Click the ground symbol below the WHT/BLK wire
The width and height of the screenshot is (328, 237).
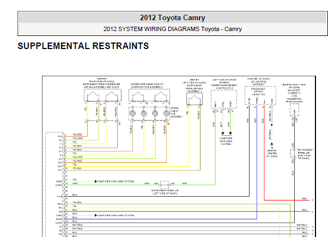point(272,144)
